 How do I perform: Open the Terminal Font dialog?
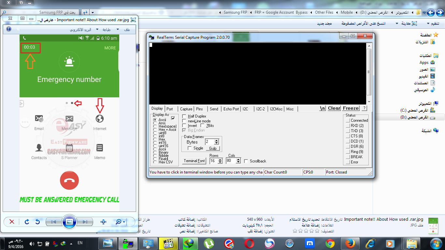click(194, 161)
